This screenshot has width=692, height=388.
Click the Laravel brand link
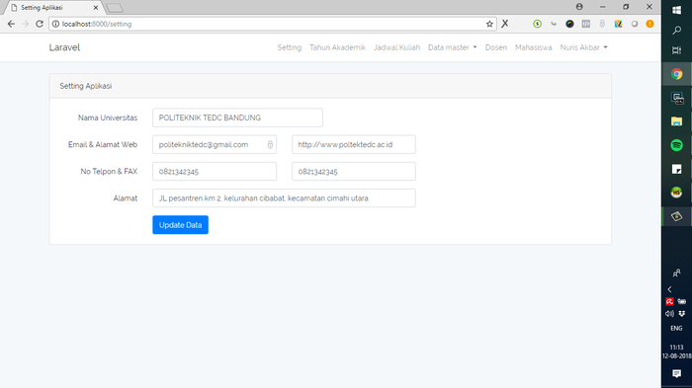click(x=64, y=47)
